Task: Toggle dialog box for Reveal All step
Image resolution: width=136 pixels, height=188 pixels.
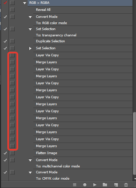Action: 12,10
